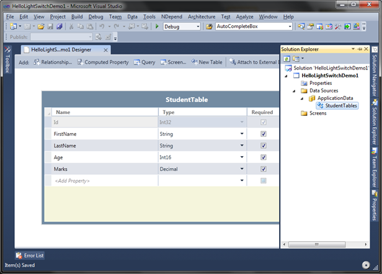Save the current item with floppy icon
Viewport: 382px width, 274px height.
50,26
